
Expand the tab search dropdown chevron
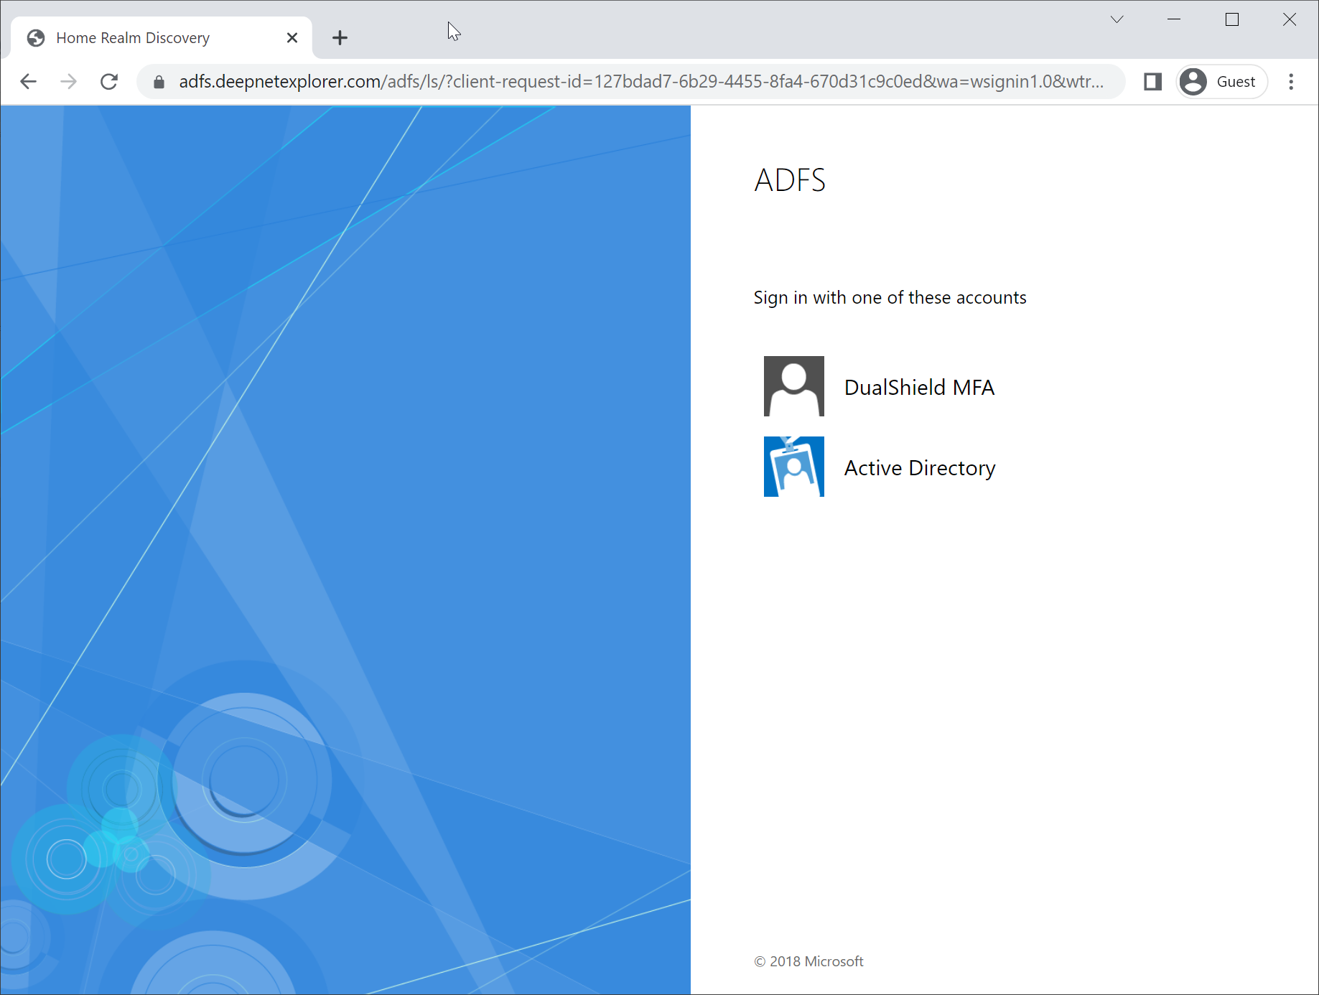pyautogui.click(x=1117, y=19)
